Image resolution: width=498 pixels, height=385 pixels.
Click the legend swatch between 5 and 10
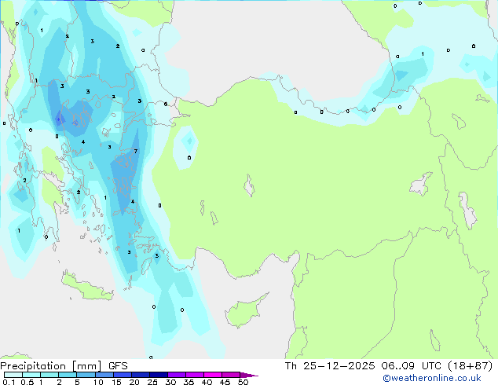(86, 375)
